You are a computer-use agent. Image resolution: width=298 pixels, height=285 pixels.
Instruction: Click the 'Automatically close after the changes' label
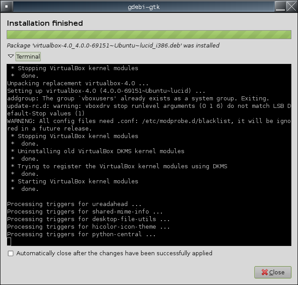point(114,253)
